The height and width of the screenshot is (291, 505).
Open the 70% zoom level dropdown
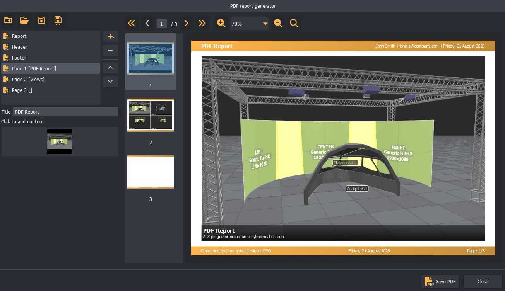[250, 24]
